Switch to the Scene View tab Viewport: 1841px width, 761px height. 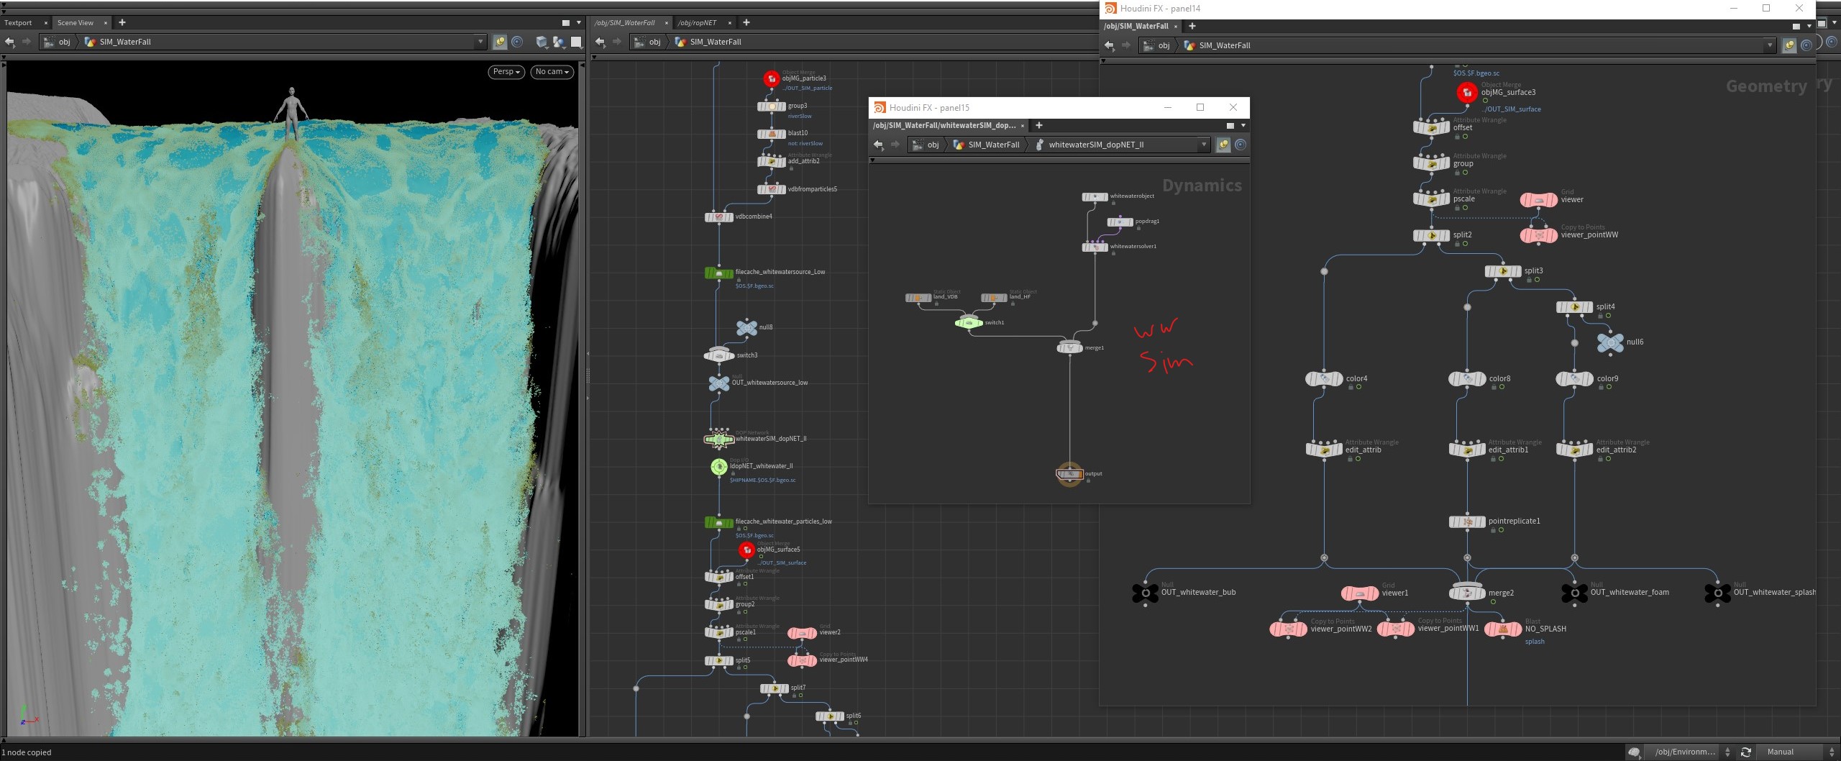(76, 22)
